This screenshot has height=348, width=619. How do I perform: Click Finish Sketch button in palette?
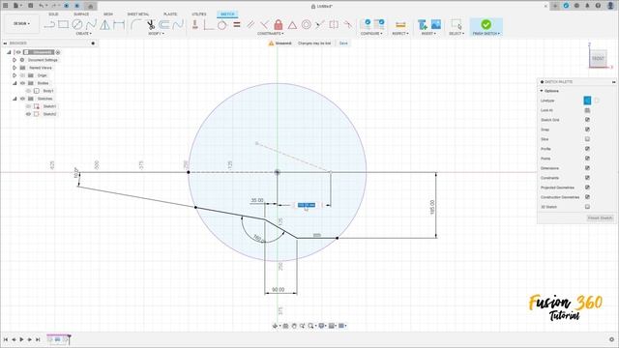click(600, 218)
